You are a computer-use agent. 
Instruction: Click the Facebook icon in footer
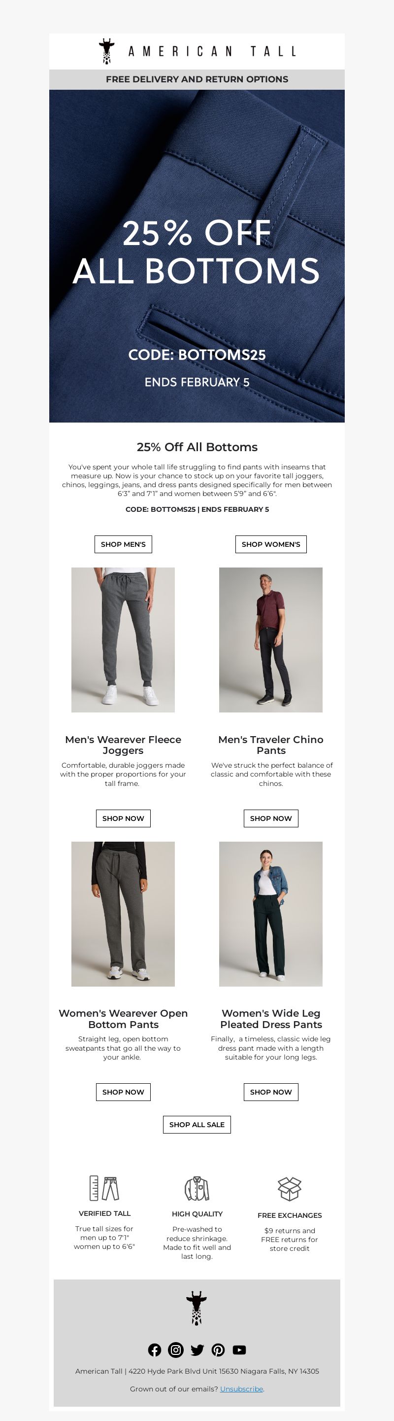point(155,1350)
